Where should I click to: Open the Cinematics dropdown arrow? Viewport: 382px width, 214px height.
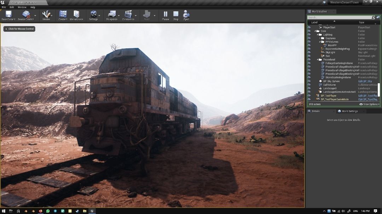point(136,16)
